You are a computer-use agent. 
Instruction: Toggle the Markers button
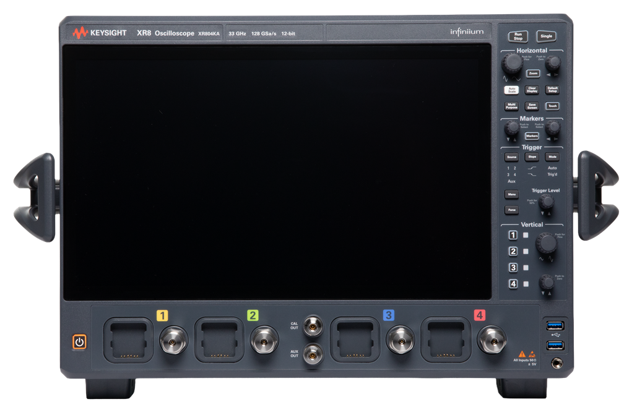tap(532, 136)
